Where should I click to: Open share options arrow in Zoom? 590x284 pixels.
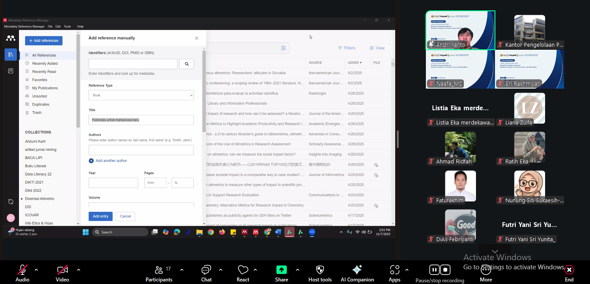tap(297, 270)
